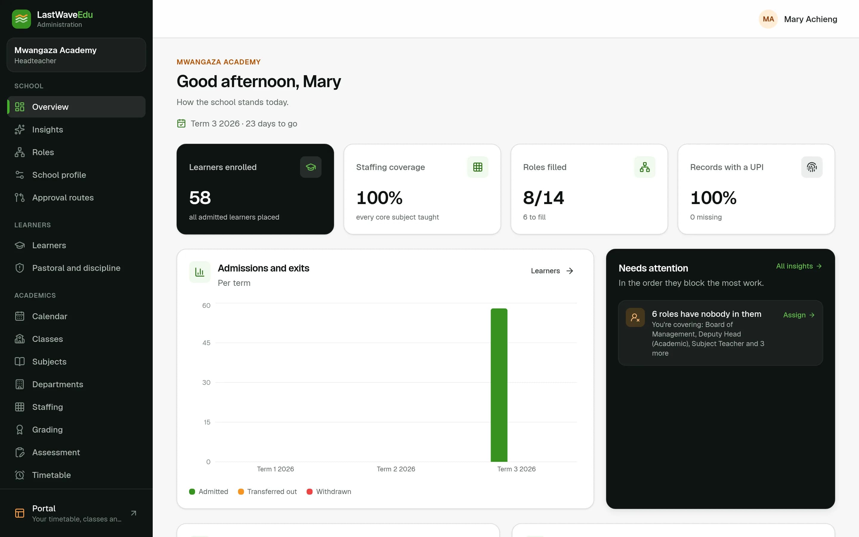Click the Portal external link arrow icon
The width and height of the screenshot is (859, 537).
[x=133, y=513]
